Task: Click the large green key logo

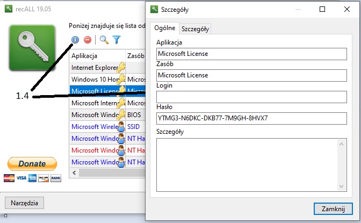Action: 32,48
